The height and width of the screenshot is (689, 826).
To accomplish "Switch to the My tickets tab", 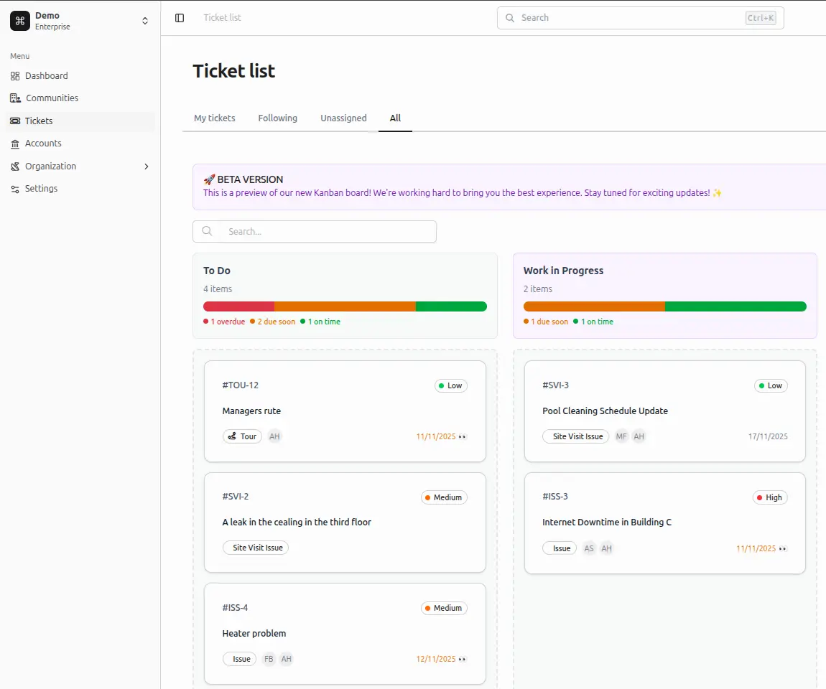I will coord(214,118).
